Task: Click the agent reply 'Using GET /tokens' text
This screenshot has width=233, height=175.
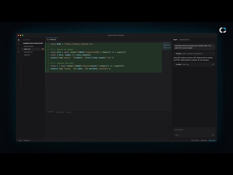Action: click(x=193, y=59)
